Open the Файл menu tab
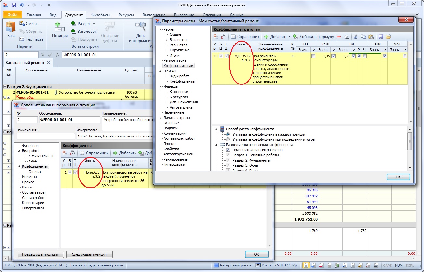The height and width of the screenshot is (272, 424). [x=12, y=15]
